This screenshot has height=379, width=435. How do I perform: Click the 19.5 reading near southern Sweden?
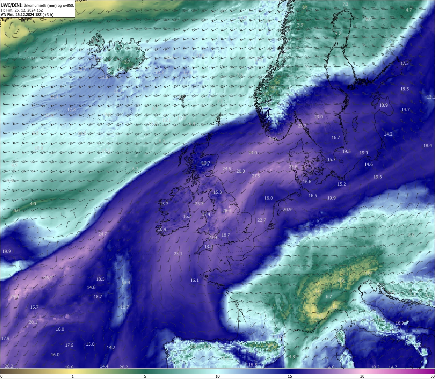tap(346, 152)
